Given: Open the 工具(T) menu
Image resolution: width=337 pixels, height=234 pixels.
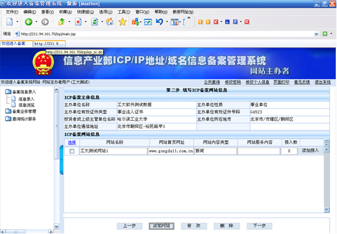Looking at the screenshot, I should tap(124, 12).
